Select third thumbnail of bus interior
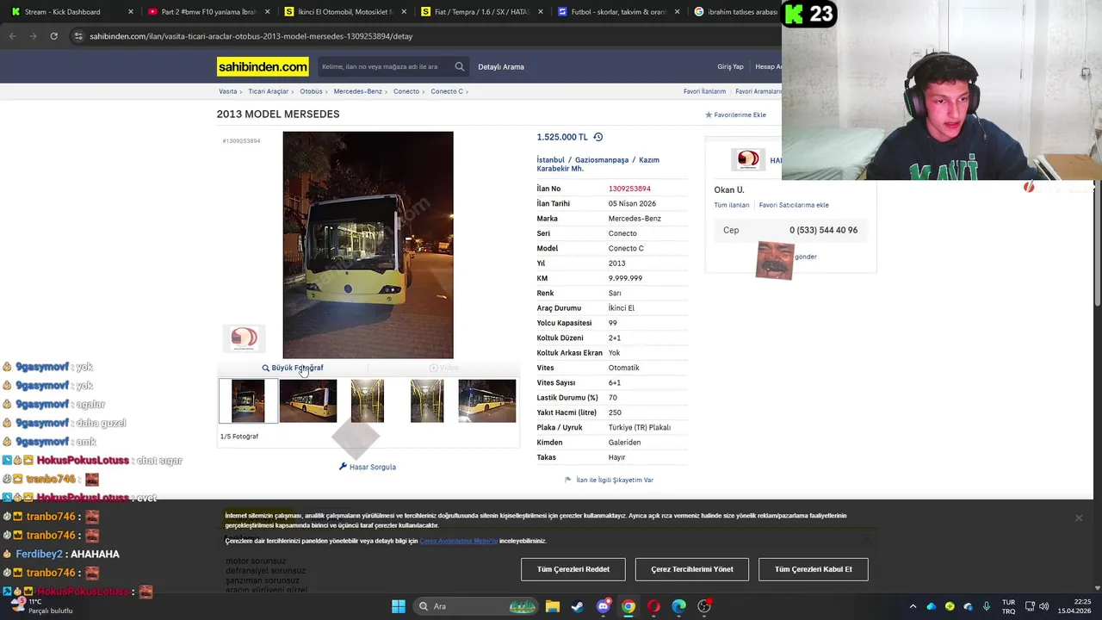The height and width of the screenshot is (620, 1102). tap(368, 400)
